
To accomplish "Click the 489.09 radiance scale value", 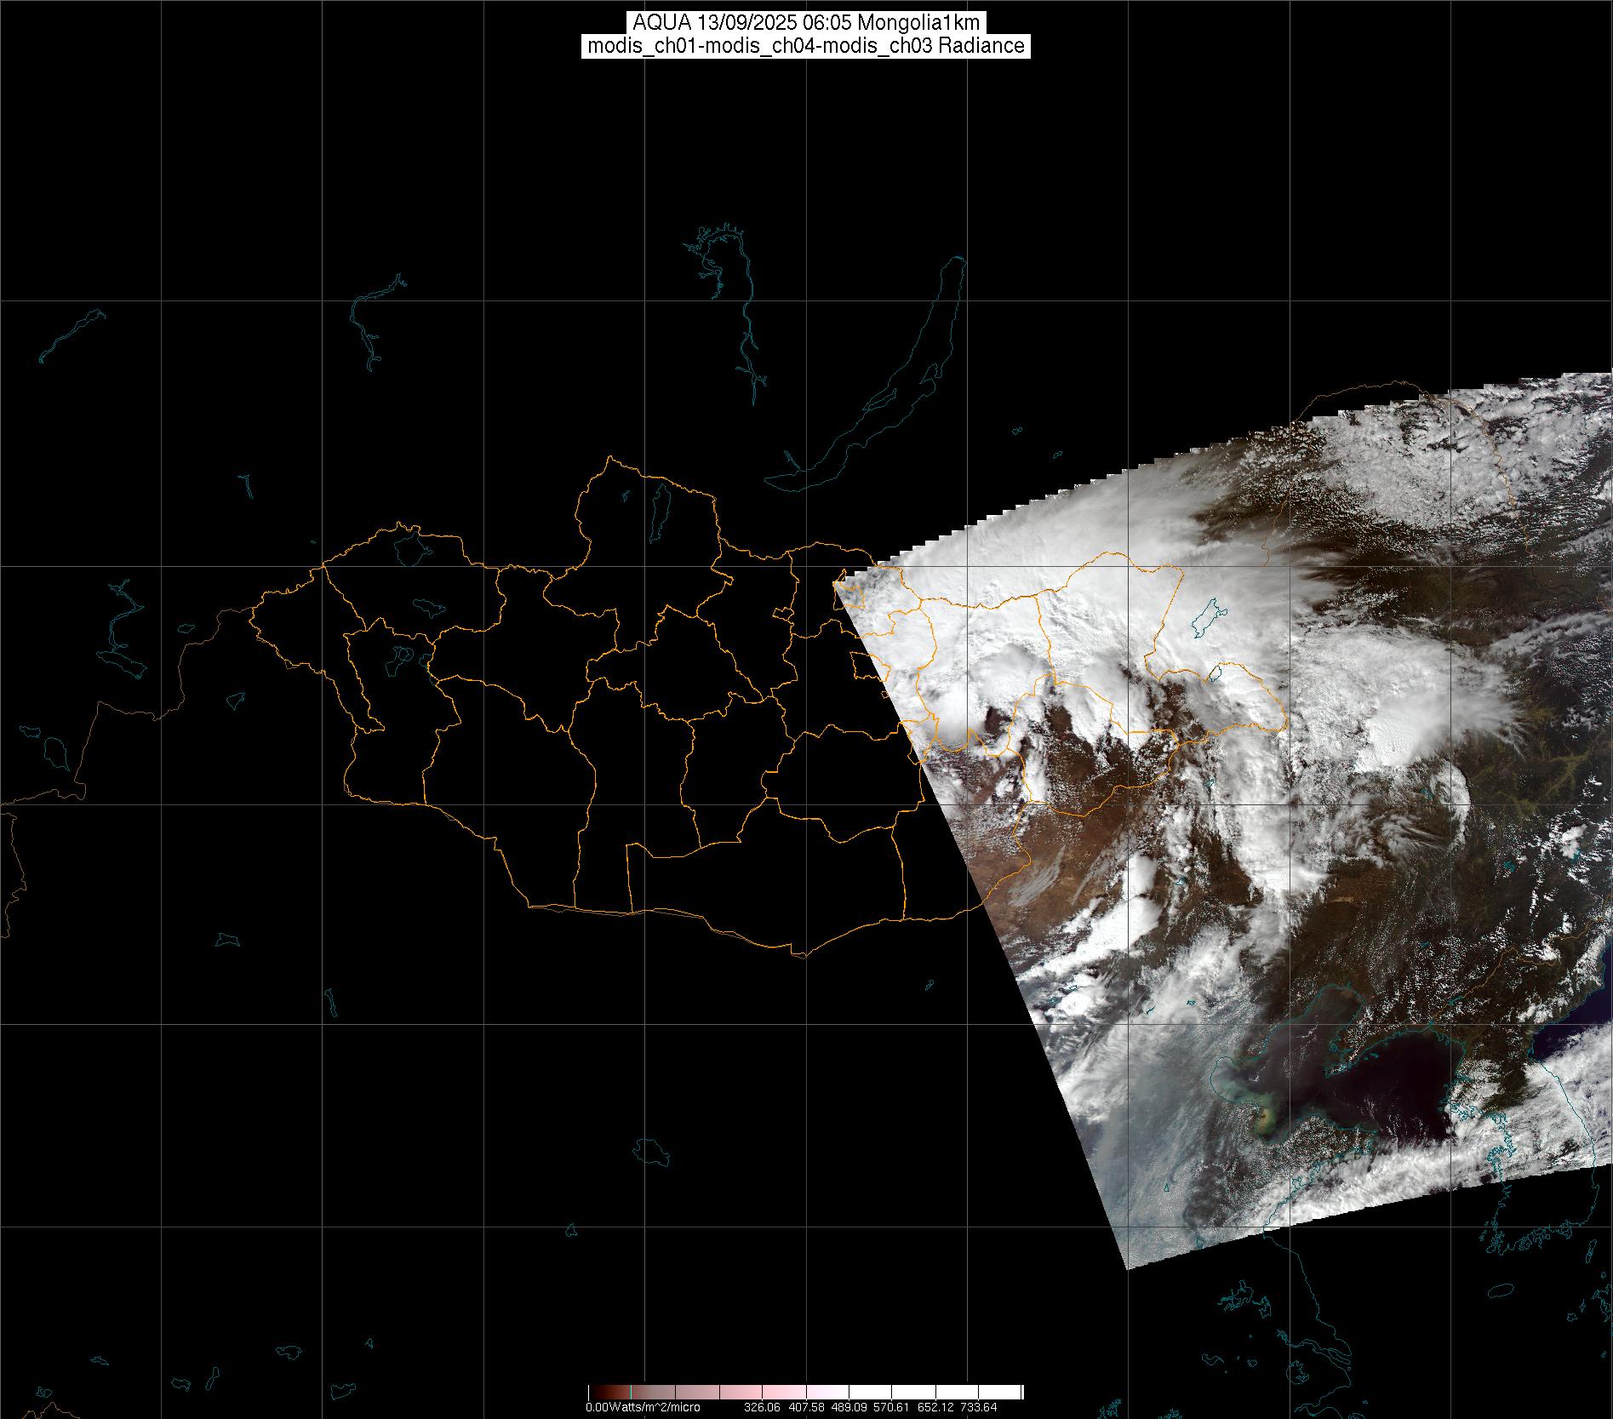I will [x=849, y=1407].
